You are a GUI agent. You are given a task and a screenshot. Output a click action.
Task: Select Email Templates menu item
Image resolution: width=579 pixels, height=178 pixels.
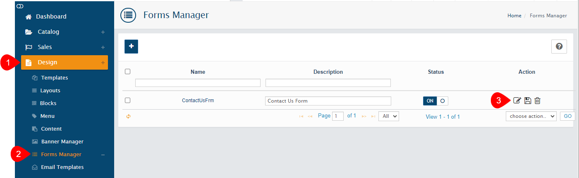[62, 167]
